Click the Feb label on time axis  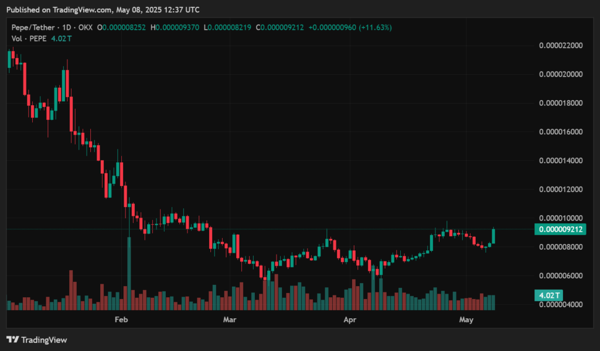click(x=121, y=319)
